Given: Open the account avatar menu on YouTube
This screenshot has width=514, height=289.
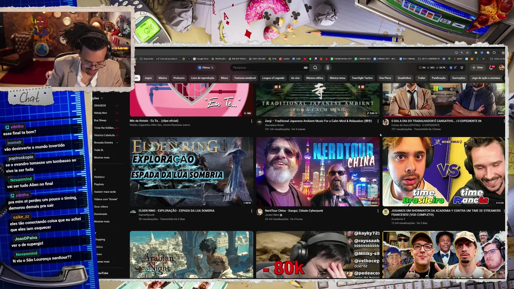Looking at the screenshot, I should [501, 67].
